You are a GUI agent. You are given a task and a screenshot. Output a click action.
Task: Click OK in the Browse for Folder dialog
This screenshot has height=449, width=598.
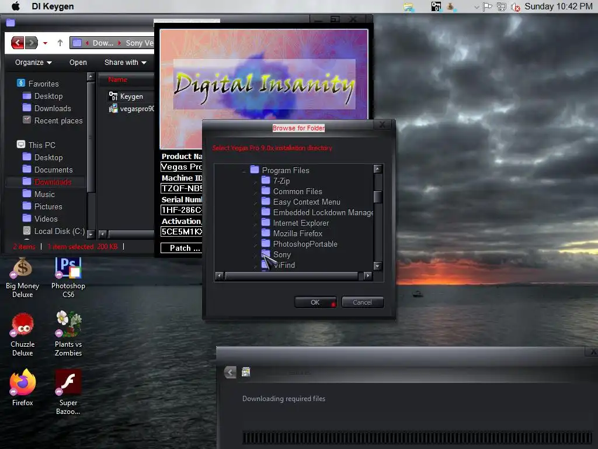tap(315, 302)
